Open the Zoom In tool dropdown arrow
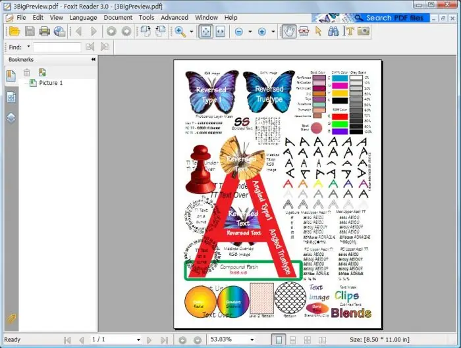The width and height of the screenshot is (461, 348). [192, 31]
